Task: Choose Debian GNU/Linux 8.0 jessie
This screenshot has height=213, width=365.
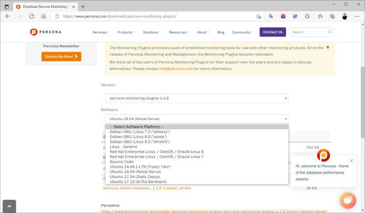Action: click(x=197, y=137)
